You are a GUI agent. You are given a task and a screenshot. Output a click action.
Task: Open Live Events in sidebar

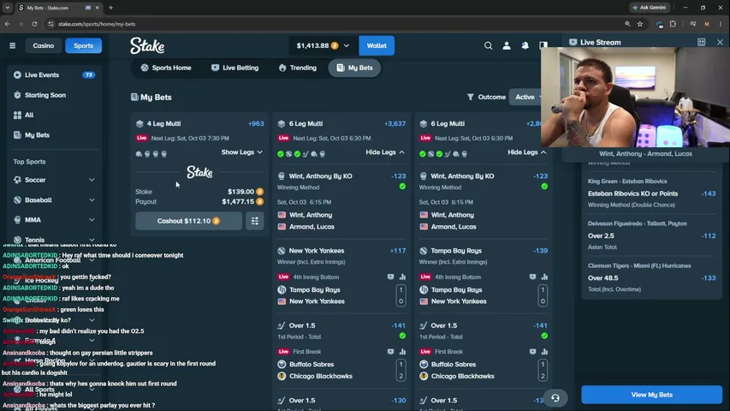point(54,75)
